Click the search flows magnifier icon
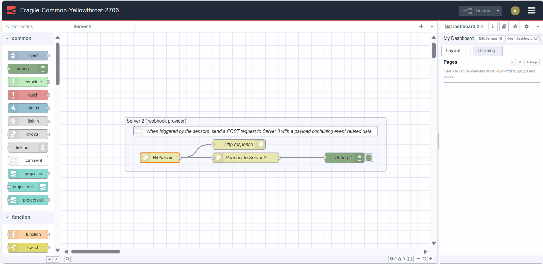Viewport: 543px width, 264px height. 67,259
